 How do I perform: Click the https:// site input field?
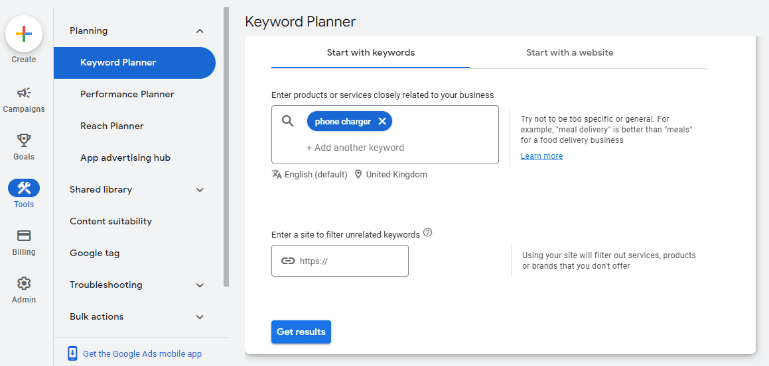point(340,261)
